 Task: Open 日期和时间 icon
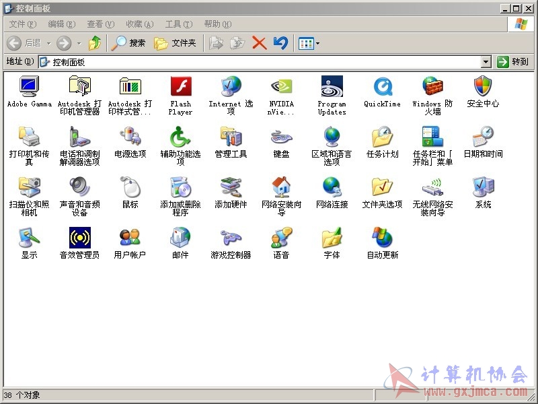coord(483,137)
